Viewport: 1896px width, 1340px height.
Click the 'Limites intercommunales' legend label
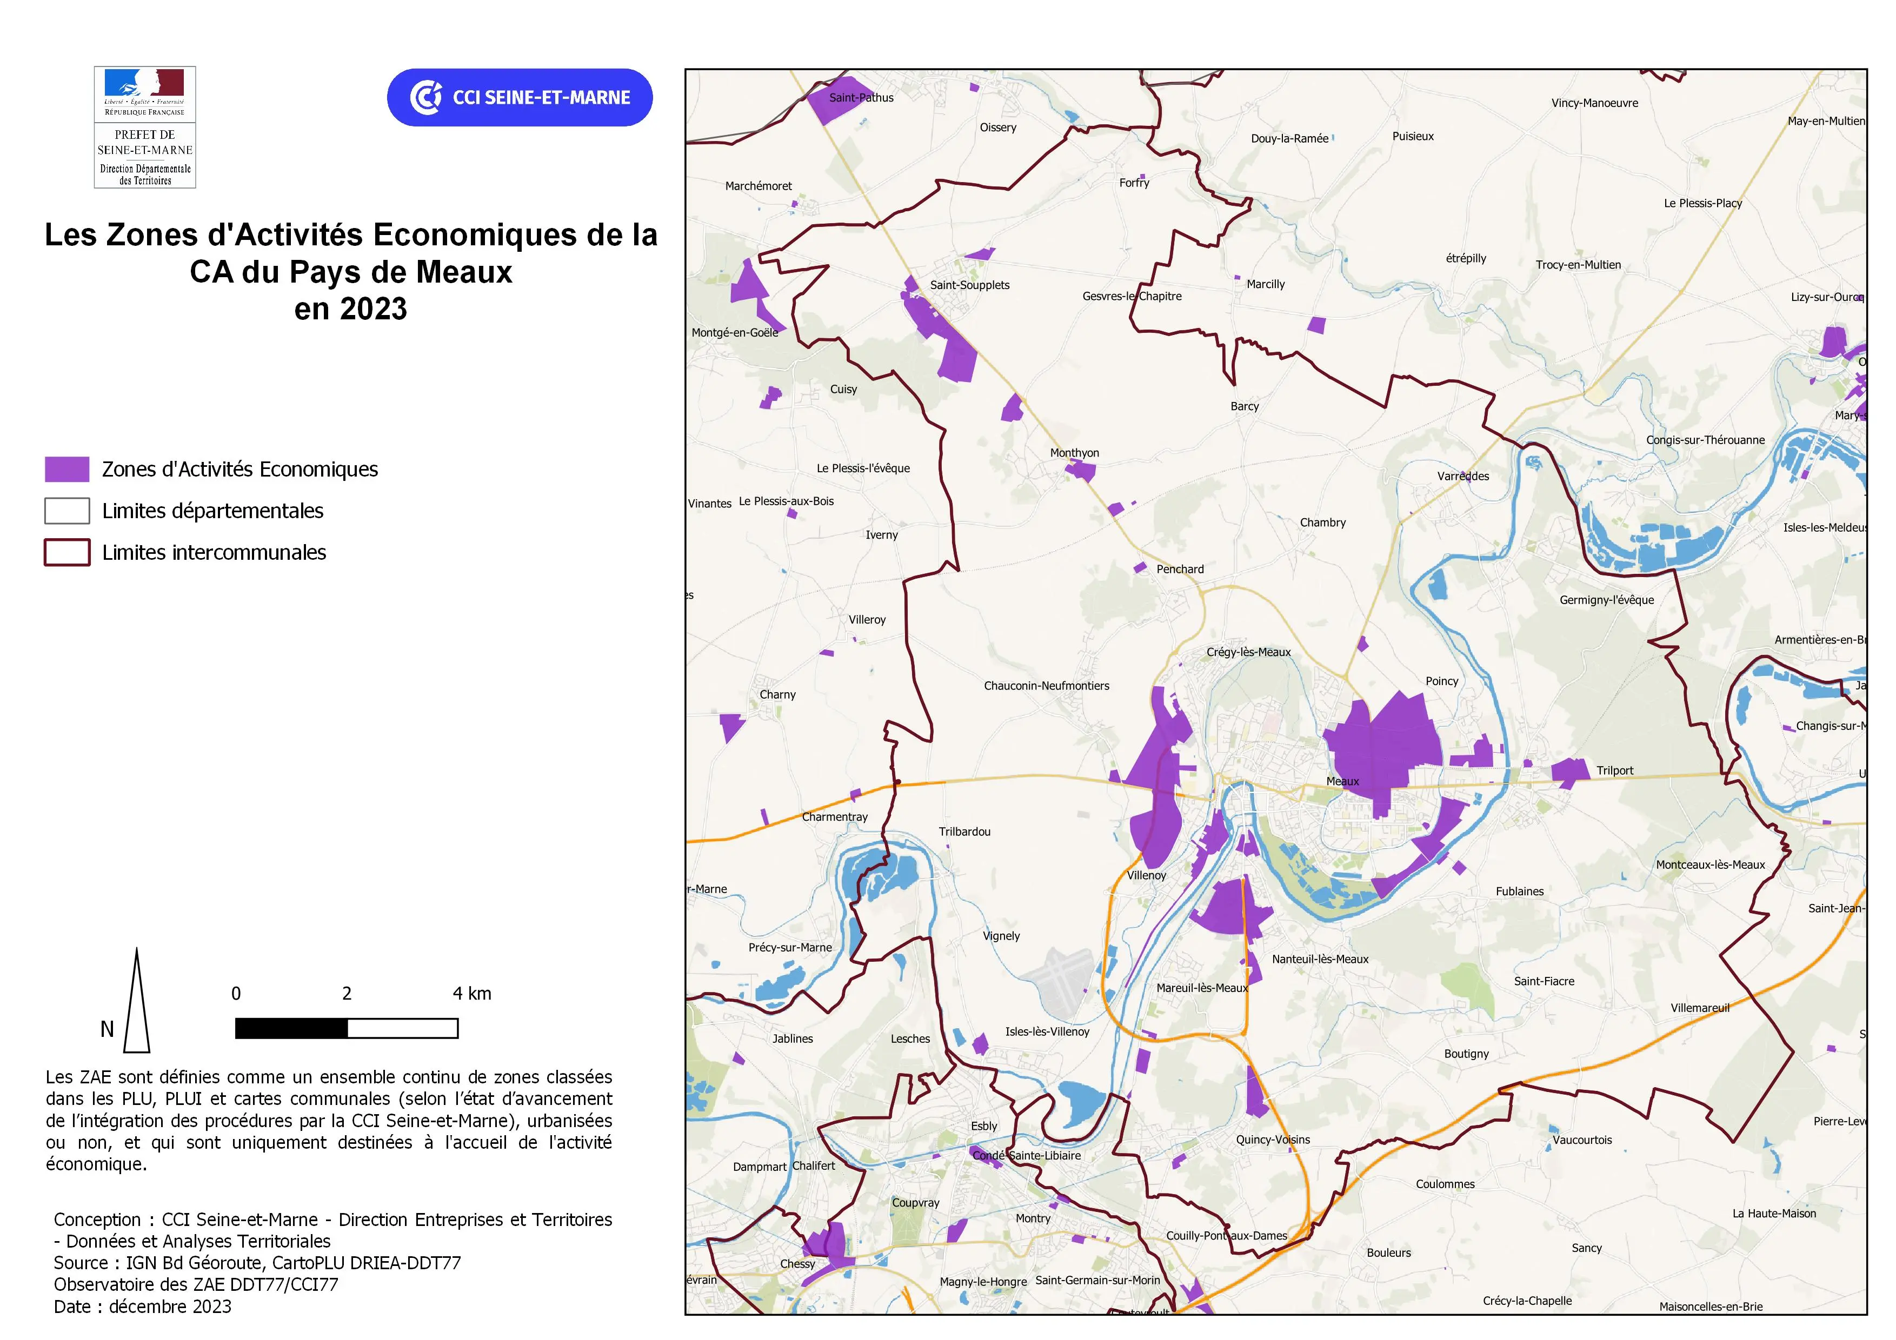214,552
